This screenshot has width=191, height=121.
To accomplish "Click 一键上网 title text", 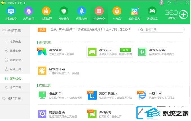I will (155, 93).
